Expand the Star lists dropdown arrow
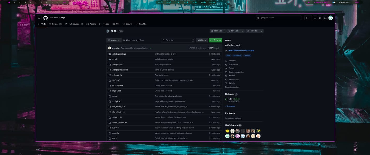The image size is (370, 155). click(261, 31)
